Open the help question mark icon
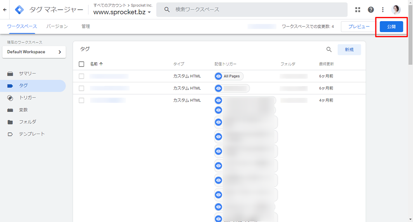Image resolution: width=413 pixels, height=222 pixels. (371, 9)
